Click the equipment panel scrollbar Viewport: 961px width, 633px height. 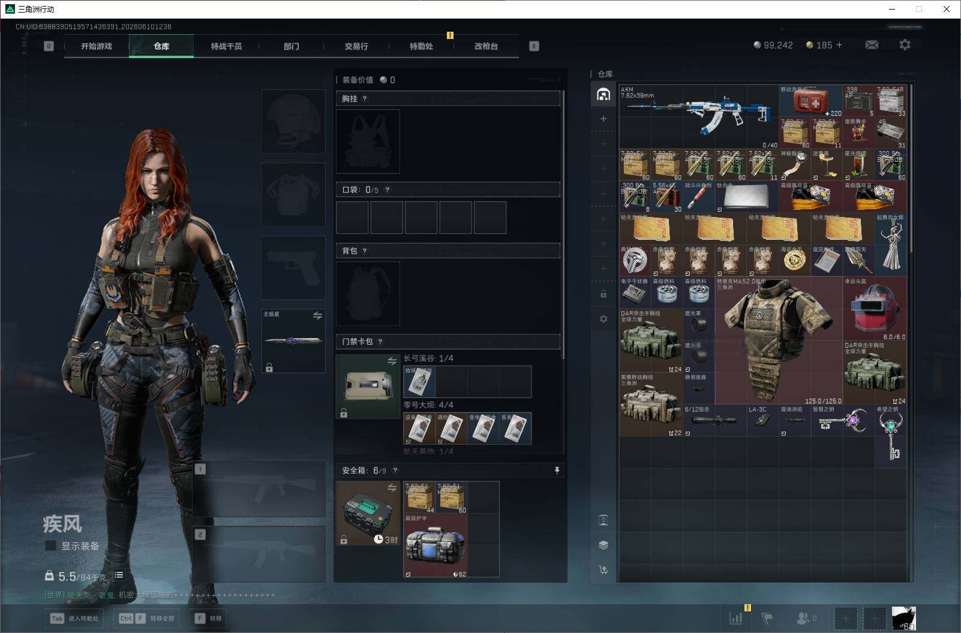[564, 226]
